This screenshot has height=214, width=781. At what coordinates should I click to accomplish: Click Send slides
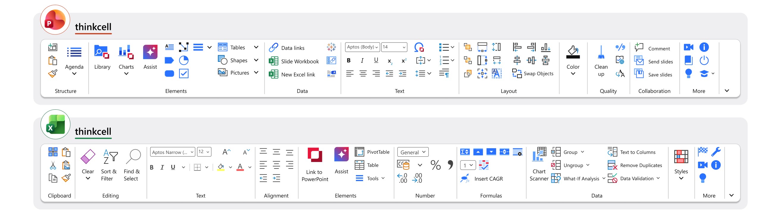[653, 61]
